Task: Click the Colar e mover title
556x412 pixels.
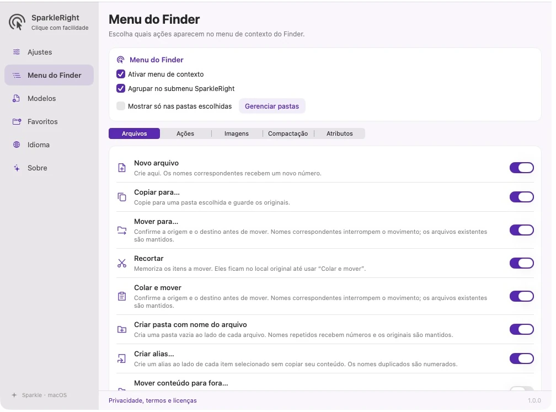Action: tap(157, 288)
